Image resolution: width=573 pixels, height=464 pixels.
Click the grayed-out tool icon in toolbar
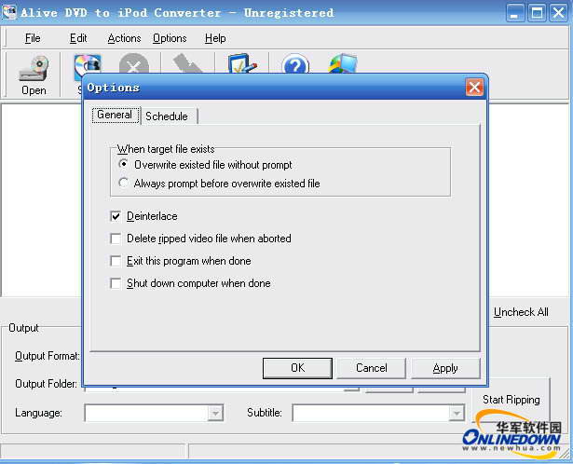(187, 63)
